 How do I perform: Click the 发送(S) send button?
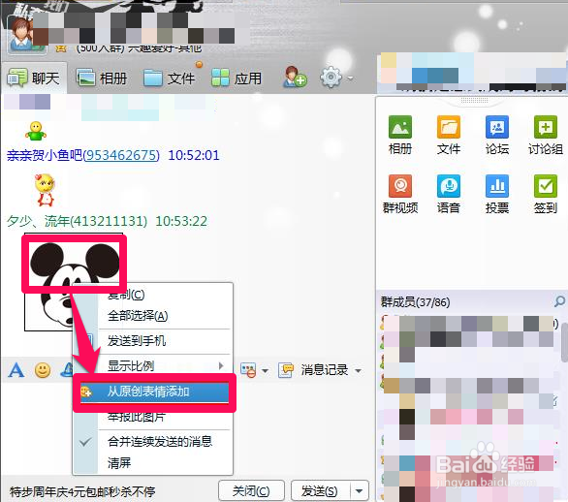tap(320, 491)
